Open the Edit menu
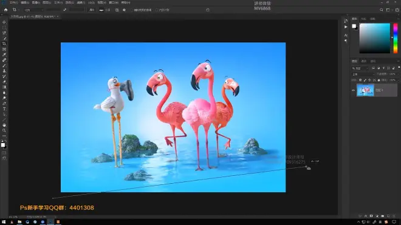401x225 pixels. [x=25, y=2]
